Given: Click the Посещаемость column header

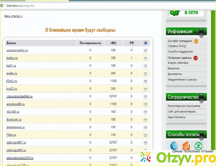Looking at the screenshot, I should (90, 43).
